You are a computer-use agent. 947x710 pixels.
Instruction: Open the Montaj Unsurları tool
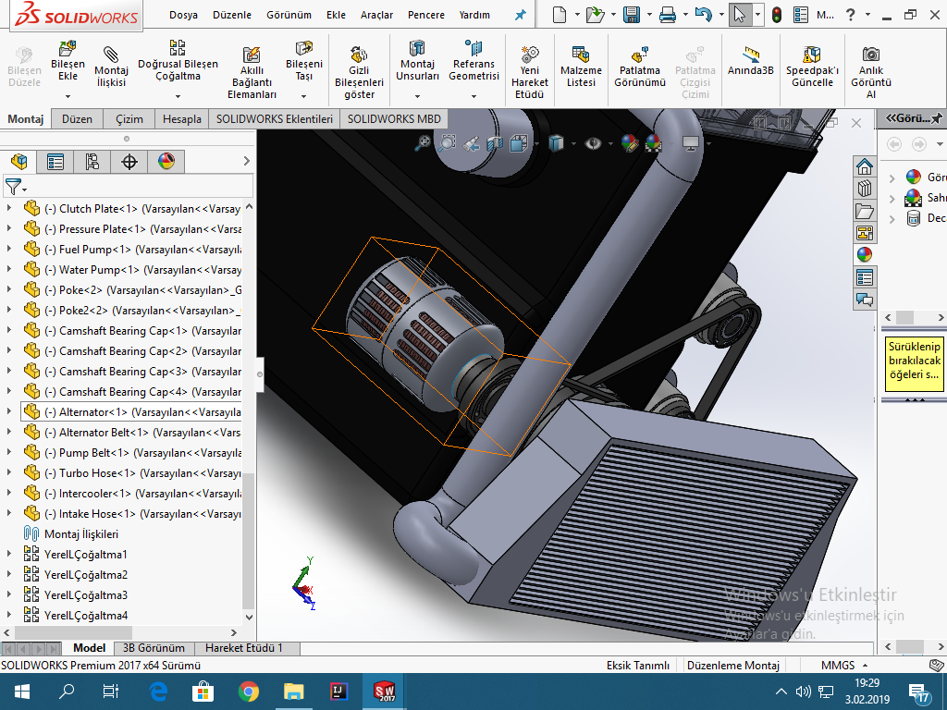(417, 62)
